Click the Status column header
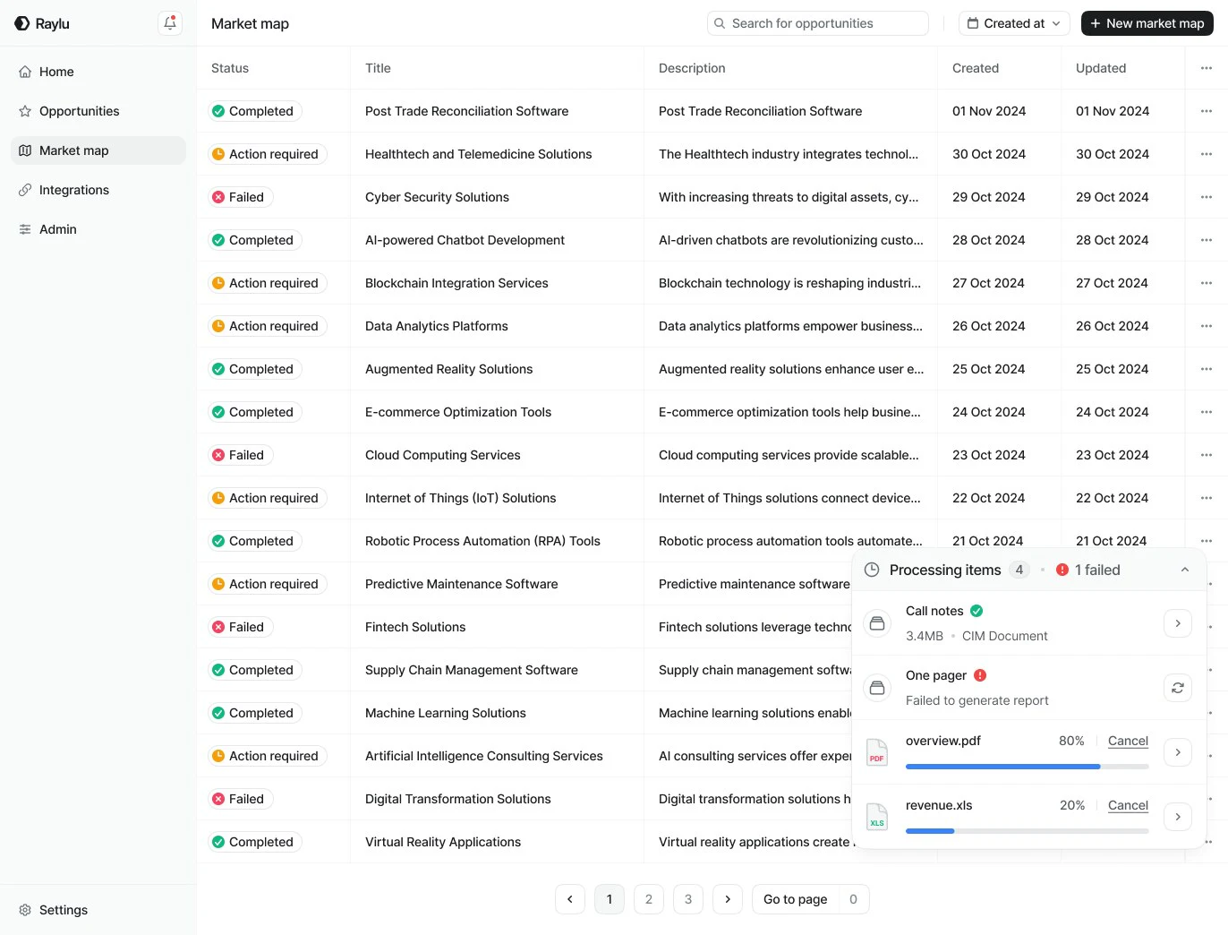The height and width of the screenshot is (935, 1228). click(230, 68)
